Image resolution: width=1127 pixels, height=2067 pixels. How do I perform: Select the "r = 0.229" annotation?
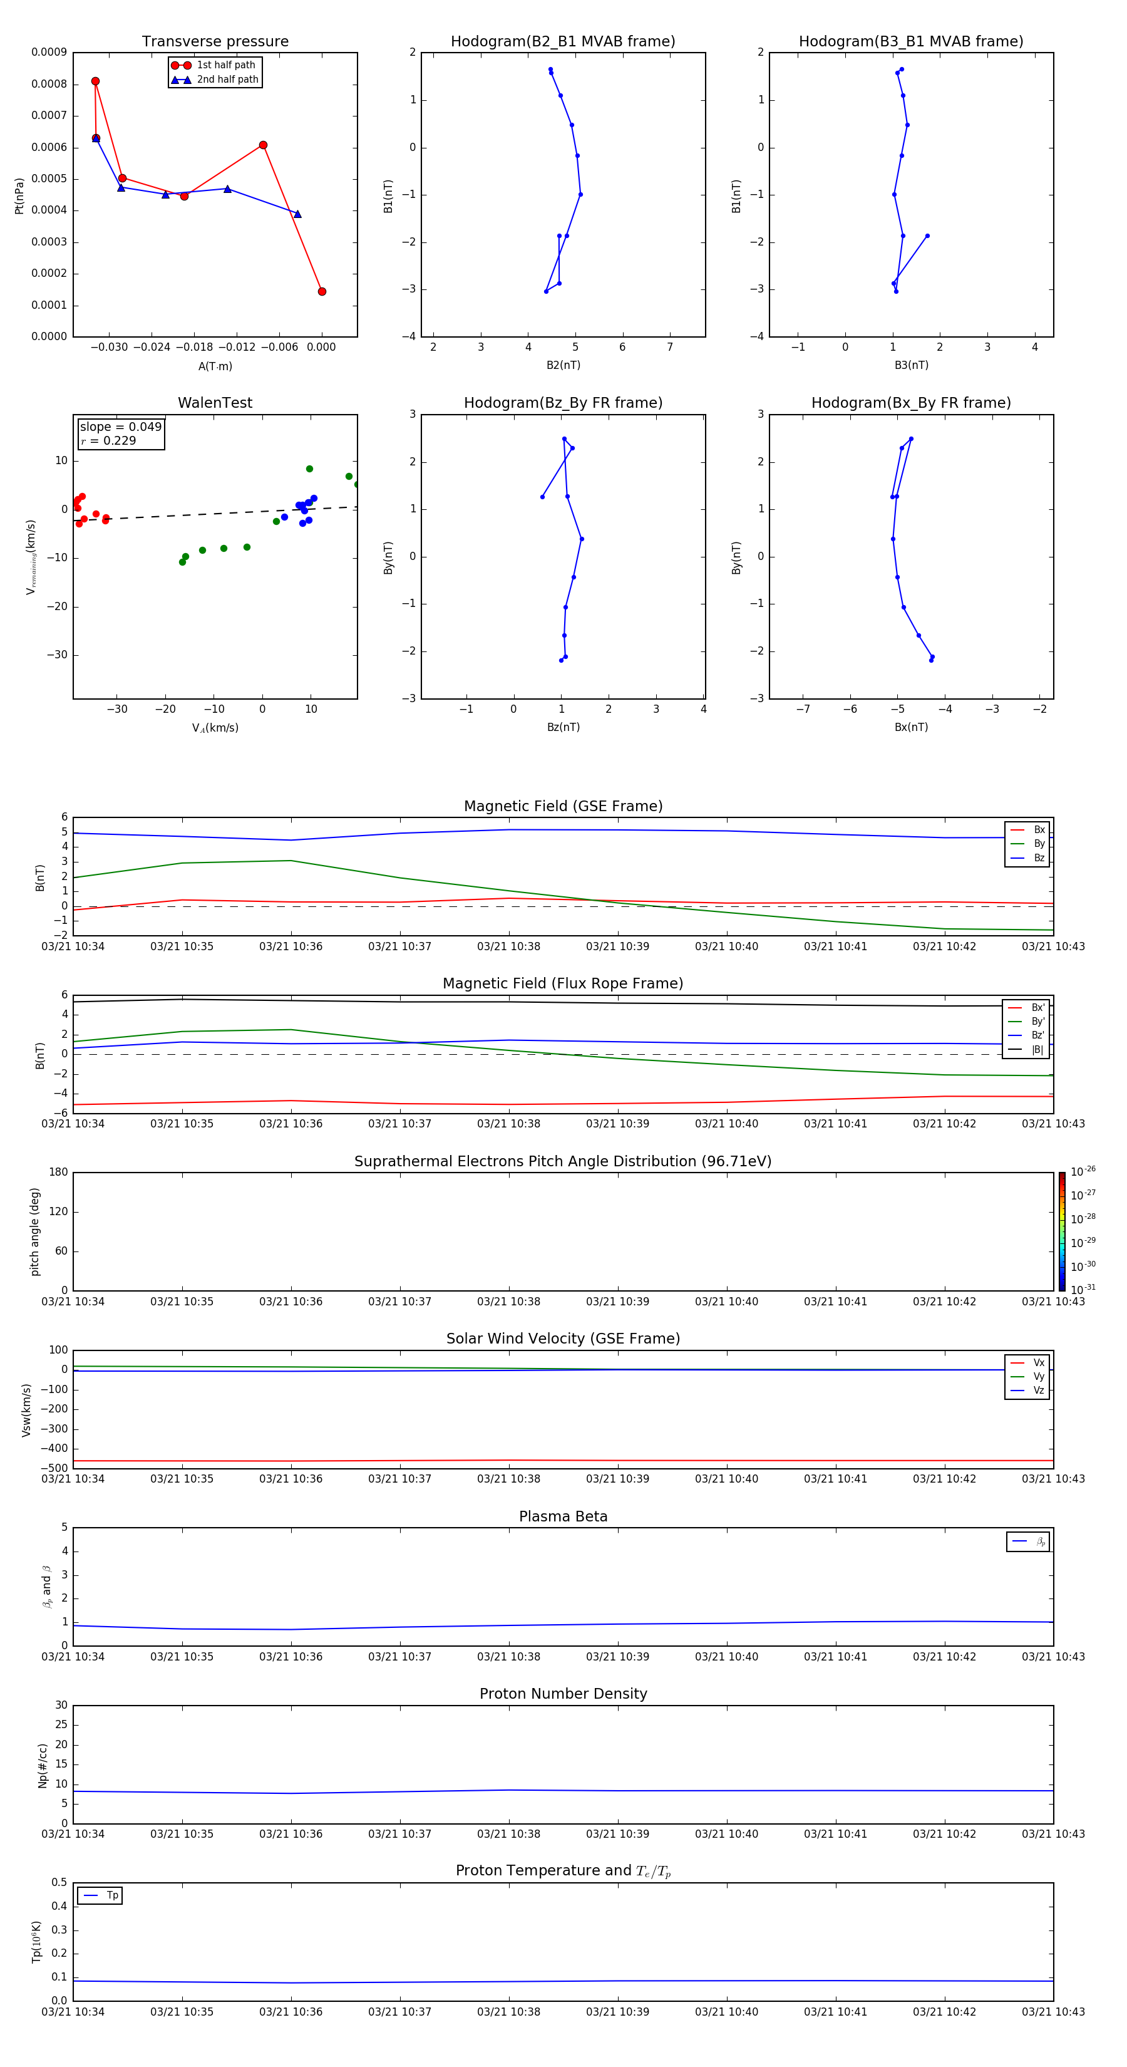(108, 440)
